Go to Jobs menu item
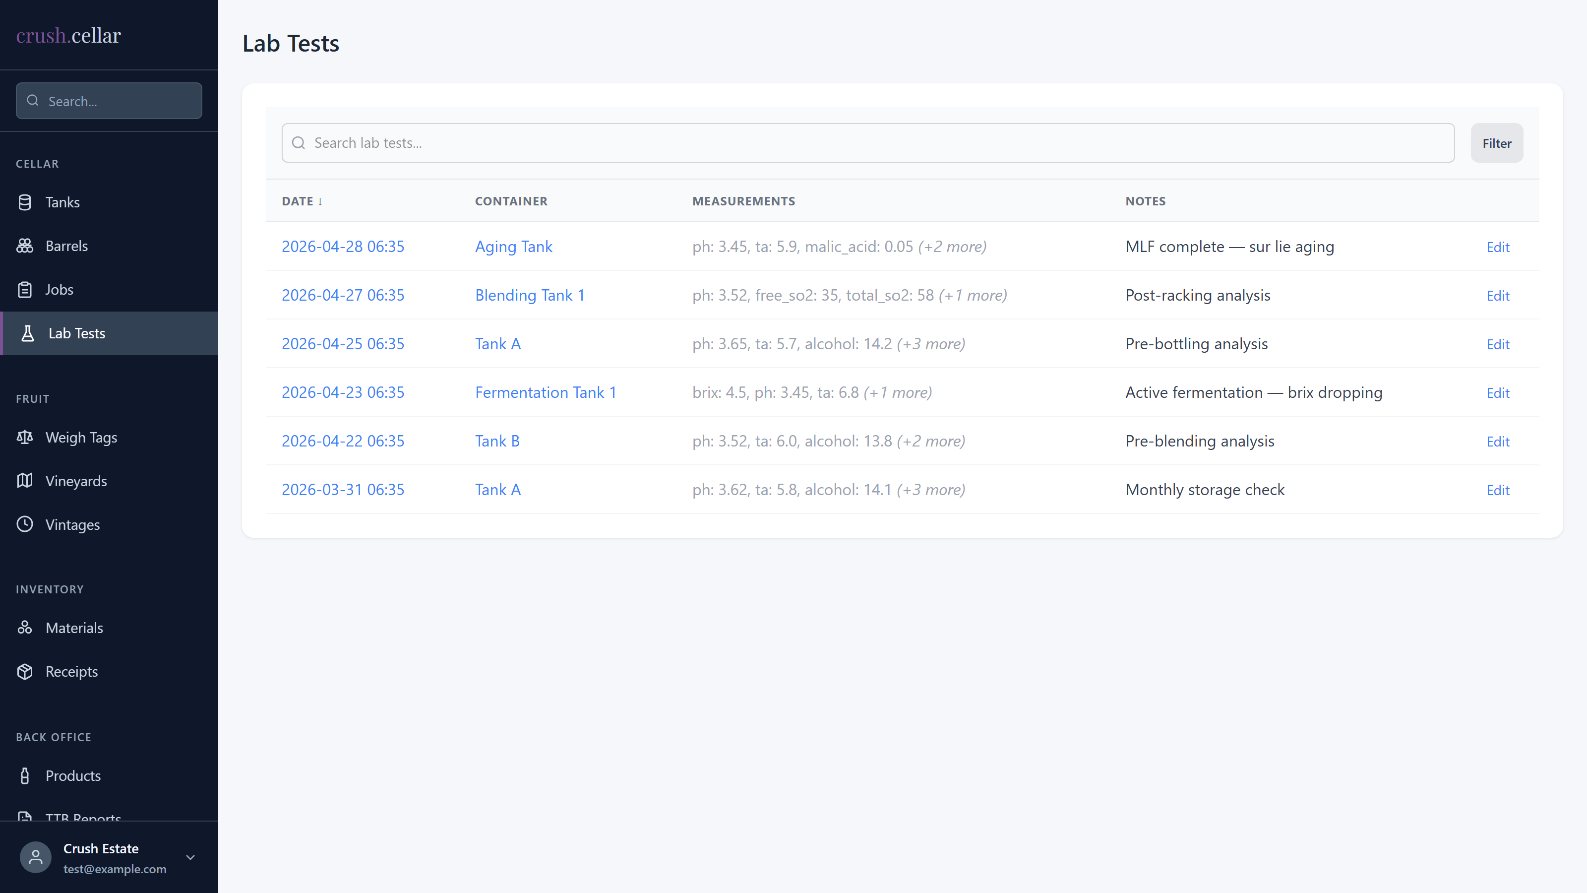 pyautogui.click(x=109, y=290)
